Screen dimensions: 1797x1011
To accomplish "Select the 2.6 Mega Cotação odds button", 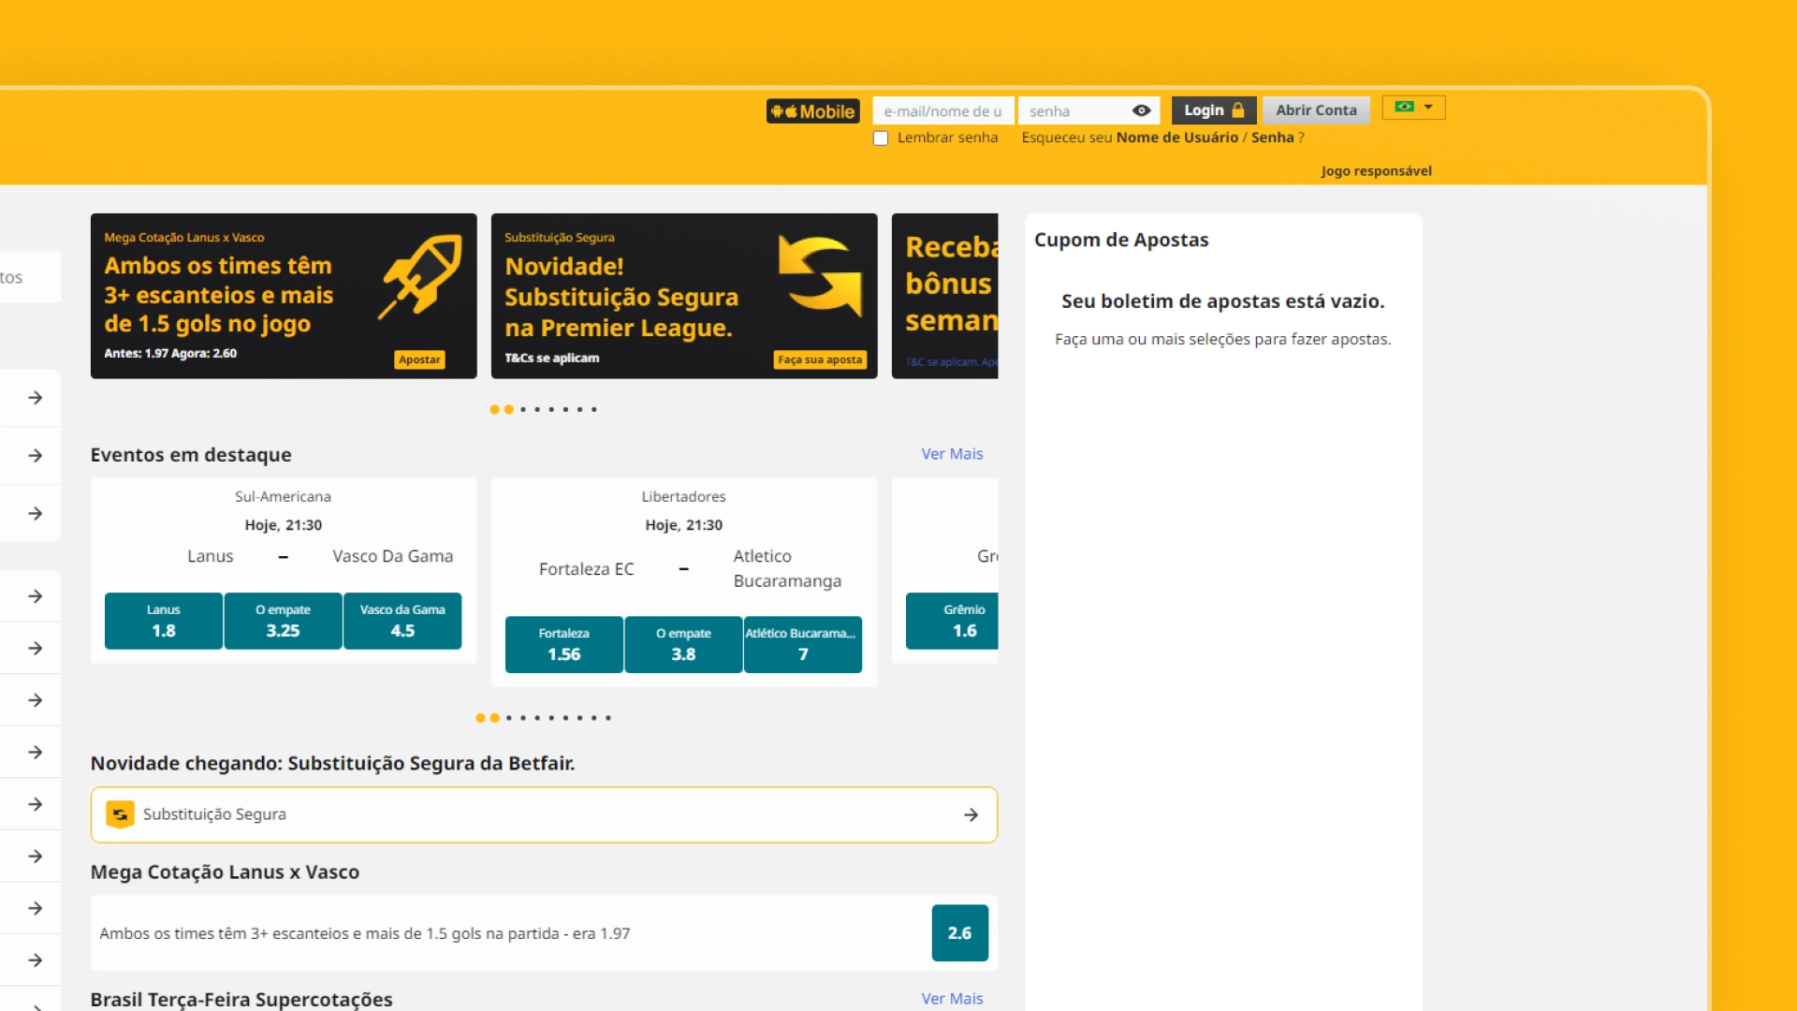I will coord(959,933).
